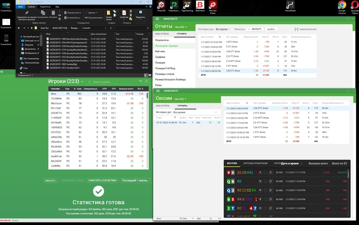Viewport: 359px width, 225px height.
Task: Click search magnifier in Игроки panel
Action: click(90, 82)
